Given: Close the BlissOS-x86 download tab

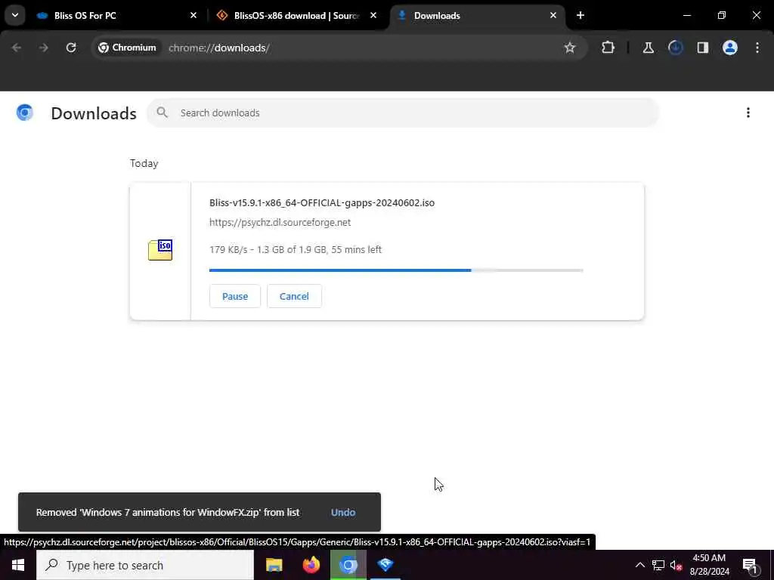Looking at the screenshot, I should pyautogui.click(x=373, y=16).
